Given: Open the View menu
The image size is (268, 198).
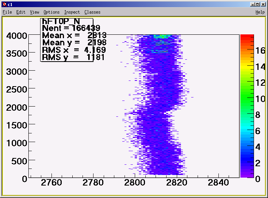Looking at the screenshot, I should point(34,12).
